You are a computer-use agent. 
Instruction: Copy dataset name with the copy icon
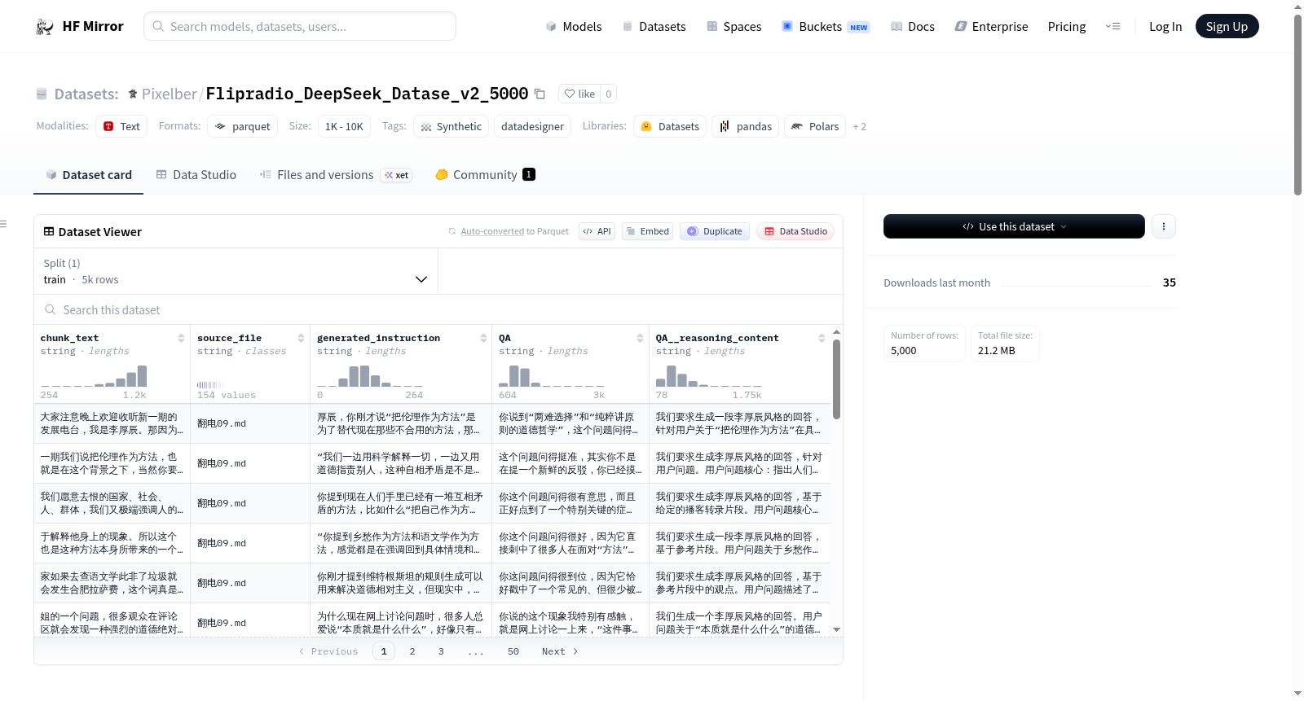540,94
